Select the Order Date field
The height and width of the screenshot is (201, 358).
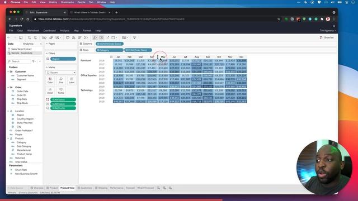pyautogui.click(x=22, y=91)
